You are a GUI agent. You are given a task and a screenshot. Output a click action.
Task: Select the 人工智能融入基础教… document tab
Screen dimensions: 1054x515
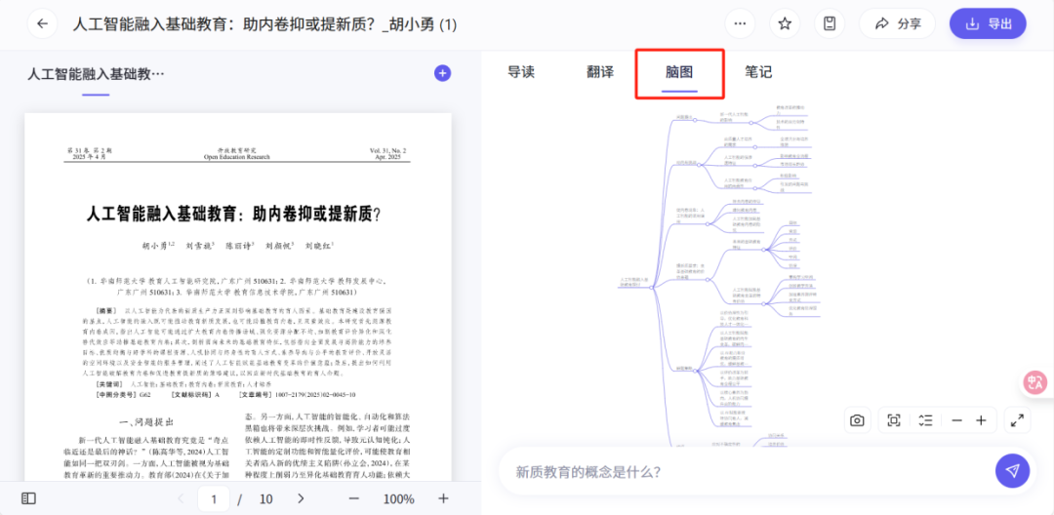click(96, 74)
